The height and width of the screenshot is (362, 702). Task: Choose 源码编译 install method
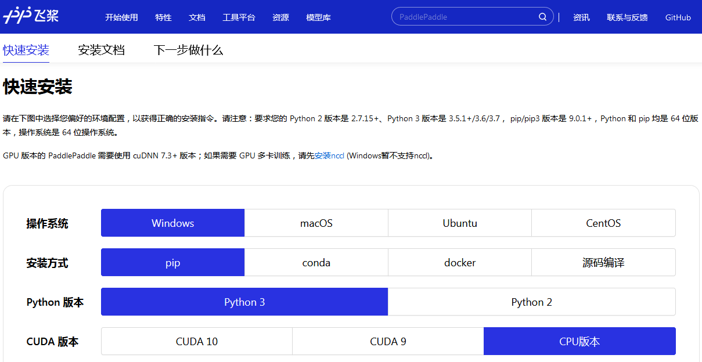click(x=603, y=262)
